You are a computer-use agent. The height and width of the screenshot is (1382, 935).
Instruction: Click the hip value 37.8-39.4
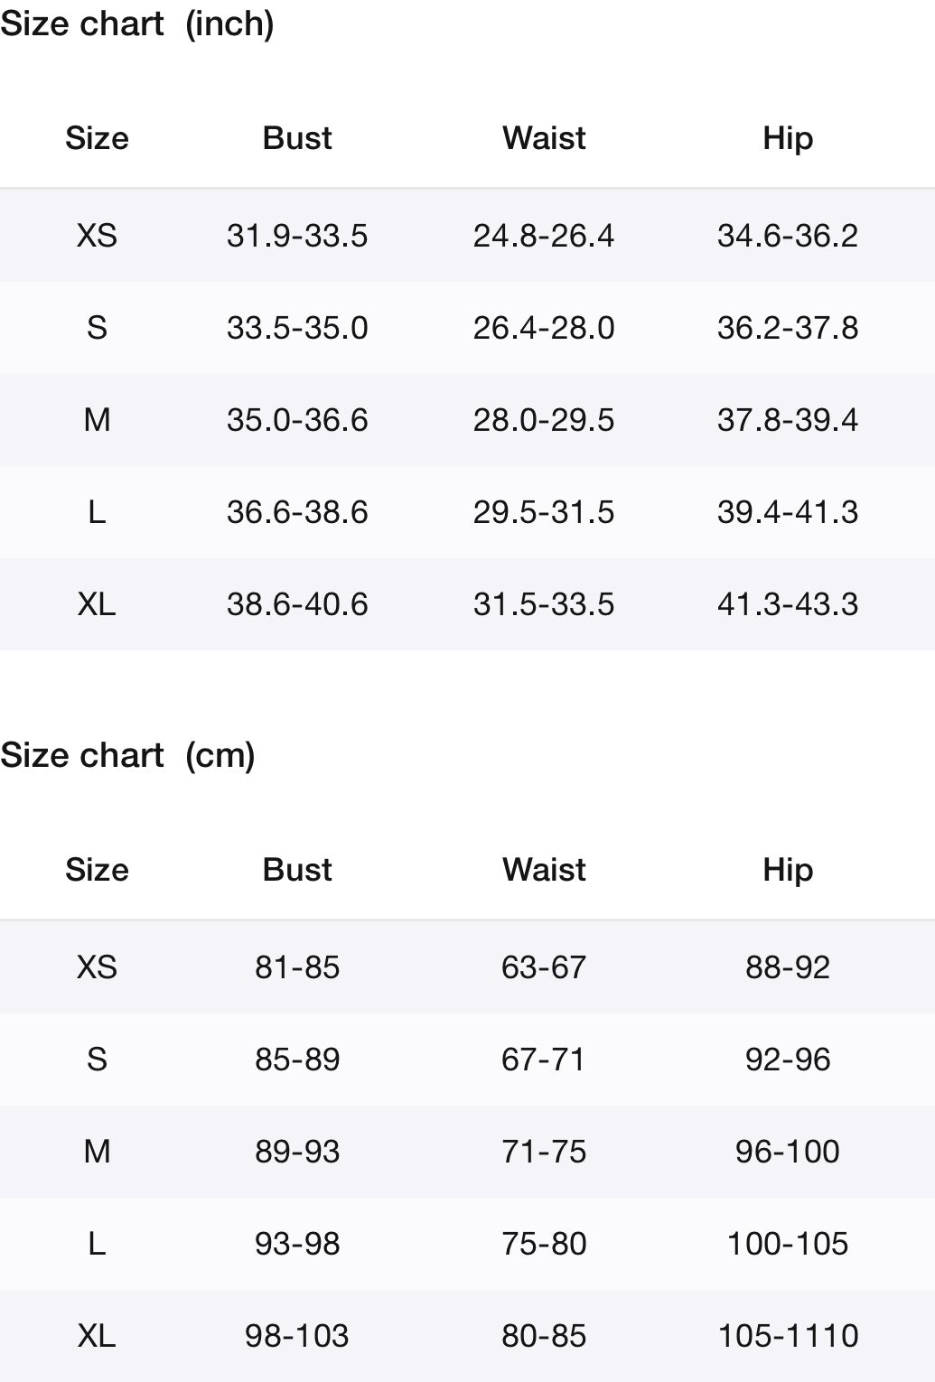[x=788, y=420]
